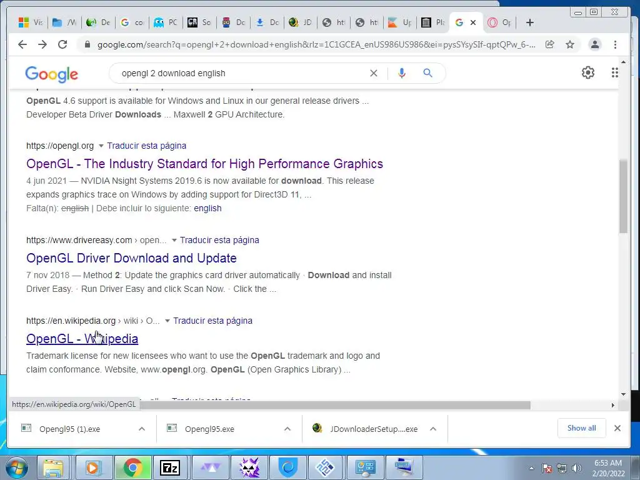
Task: Click the scroll-down arrow of page scrollbar
Action: (623, 394)
